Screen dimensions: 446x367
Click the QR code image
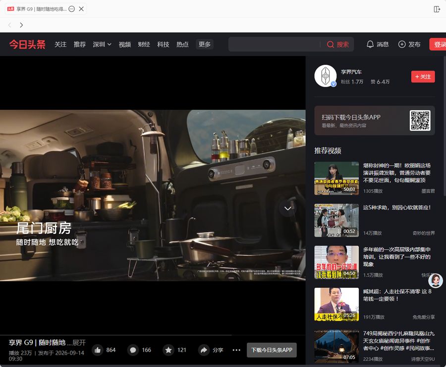420,121
